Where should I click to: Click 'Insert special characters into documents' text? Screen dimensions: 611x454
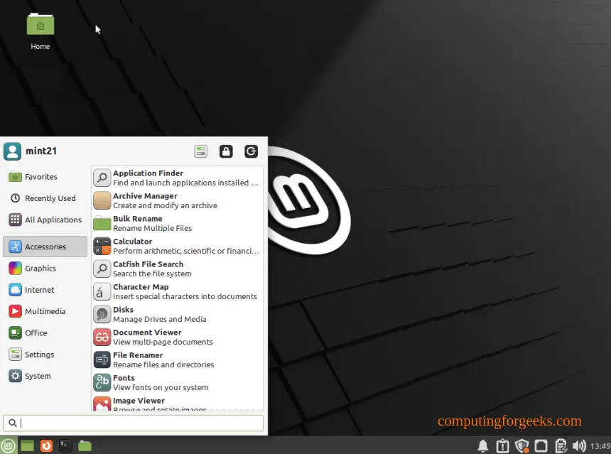coord(185,296)
